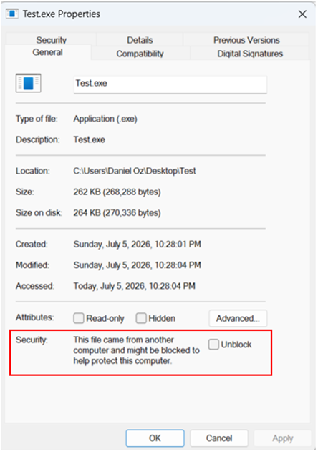
Task: Click the Size on disk label
Action: (x=39, y=212)
